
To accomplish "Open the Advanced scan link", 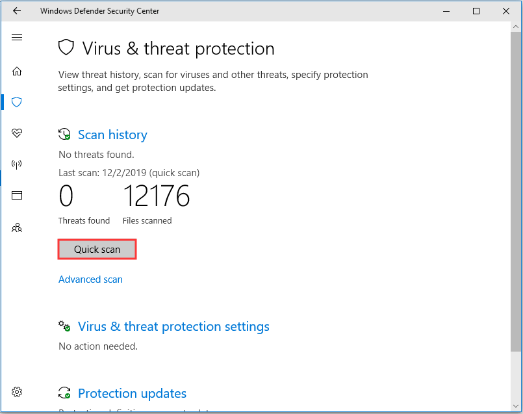I will click(x=90, y=279).
